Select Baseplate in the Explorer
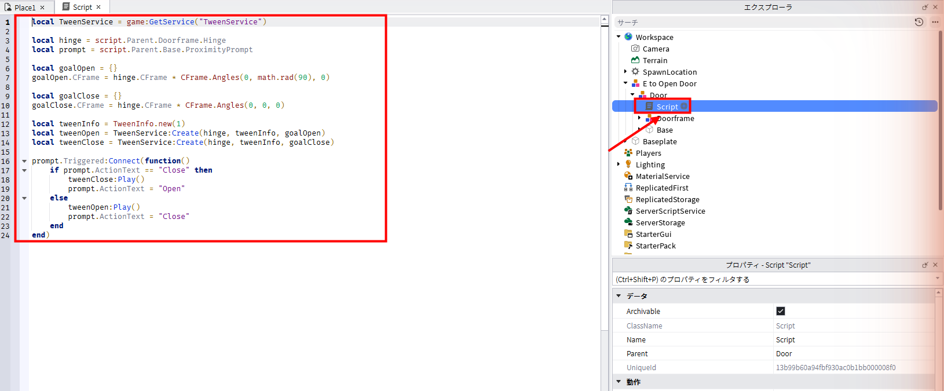 (x=660, y=141)
